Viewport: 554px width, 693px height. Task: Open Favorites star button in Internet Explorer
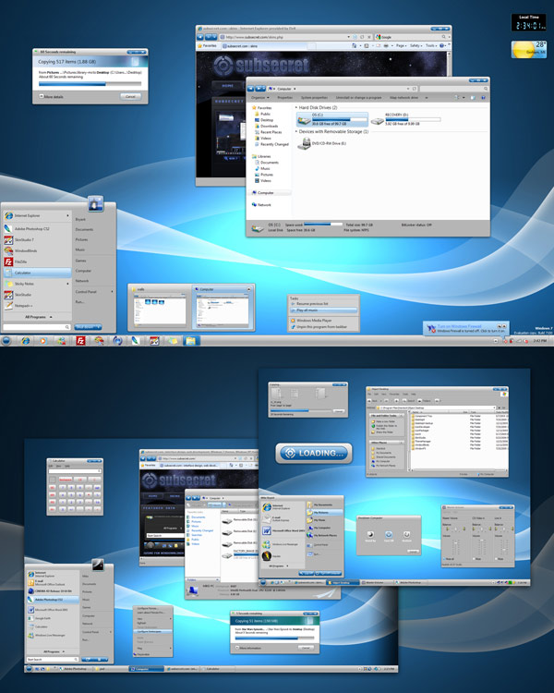coord(207,45)
